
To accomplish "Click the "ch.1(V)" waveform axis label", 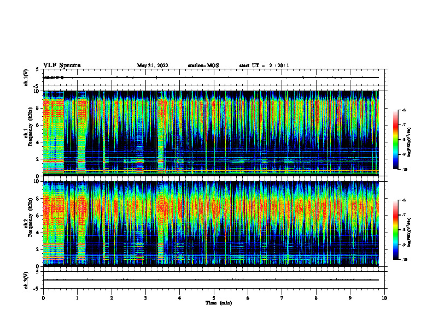I will point(26,77).
